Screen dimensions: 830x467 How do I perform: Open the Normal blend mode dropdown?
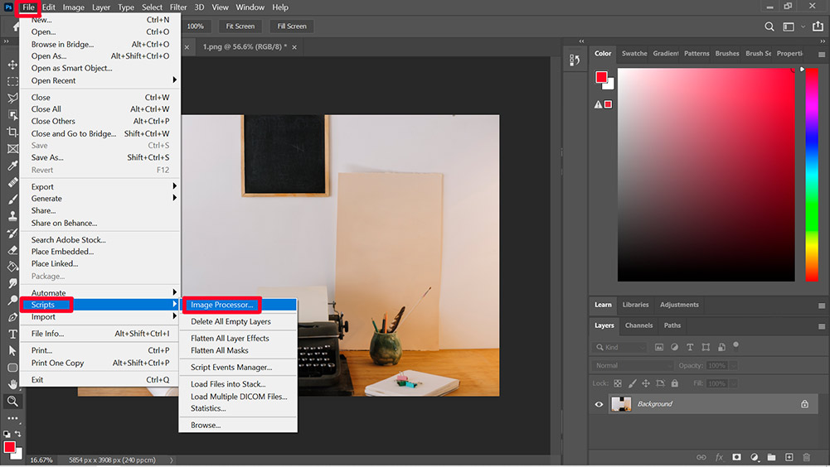coord(633,365)
